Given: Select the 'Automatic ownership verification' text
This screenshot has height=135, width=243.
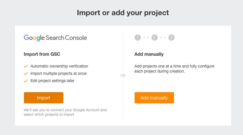Looking at the screenshot, I should 59,66.
